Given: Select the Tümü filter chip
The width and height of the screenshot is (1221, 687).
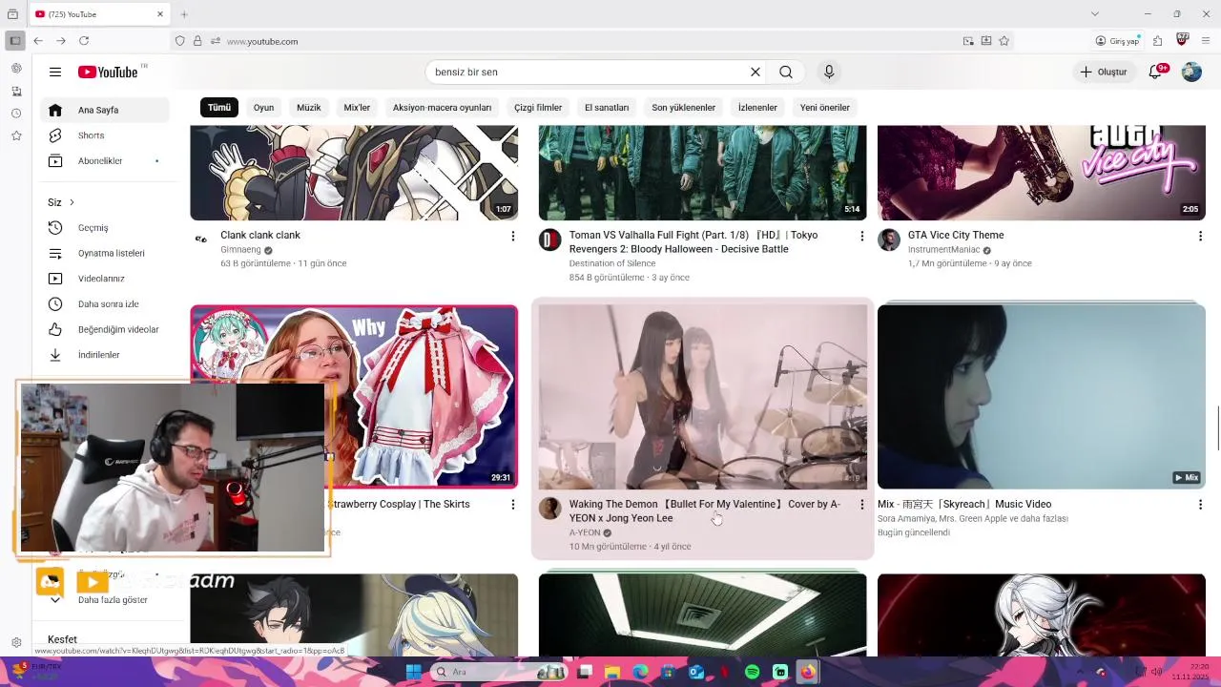Looking at the screenshot, I should click(x=219, y=108).
